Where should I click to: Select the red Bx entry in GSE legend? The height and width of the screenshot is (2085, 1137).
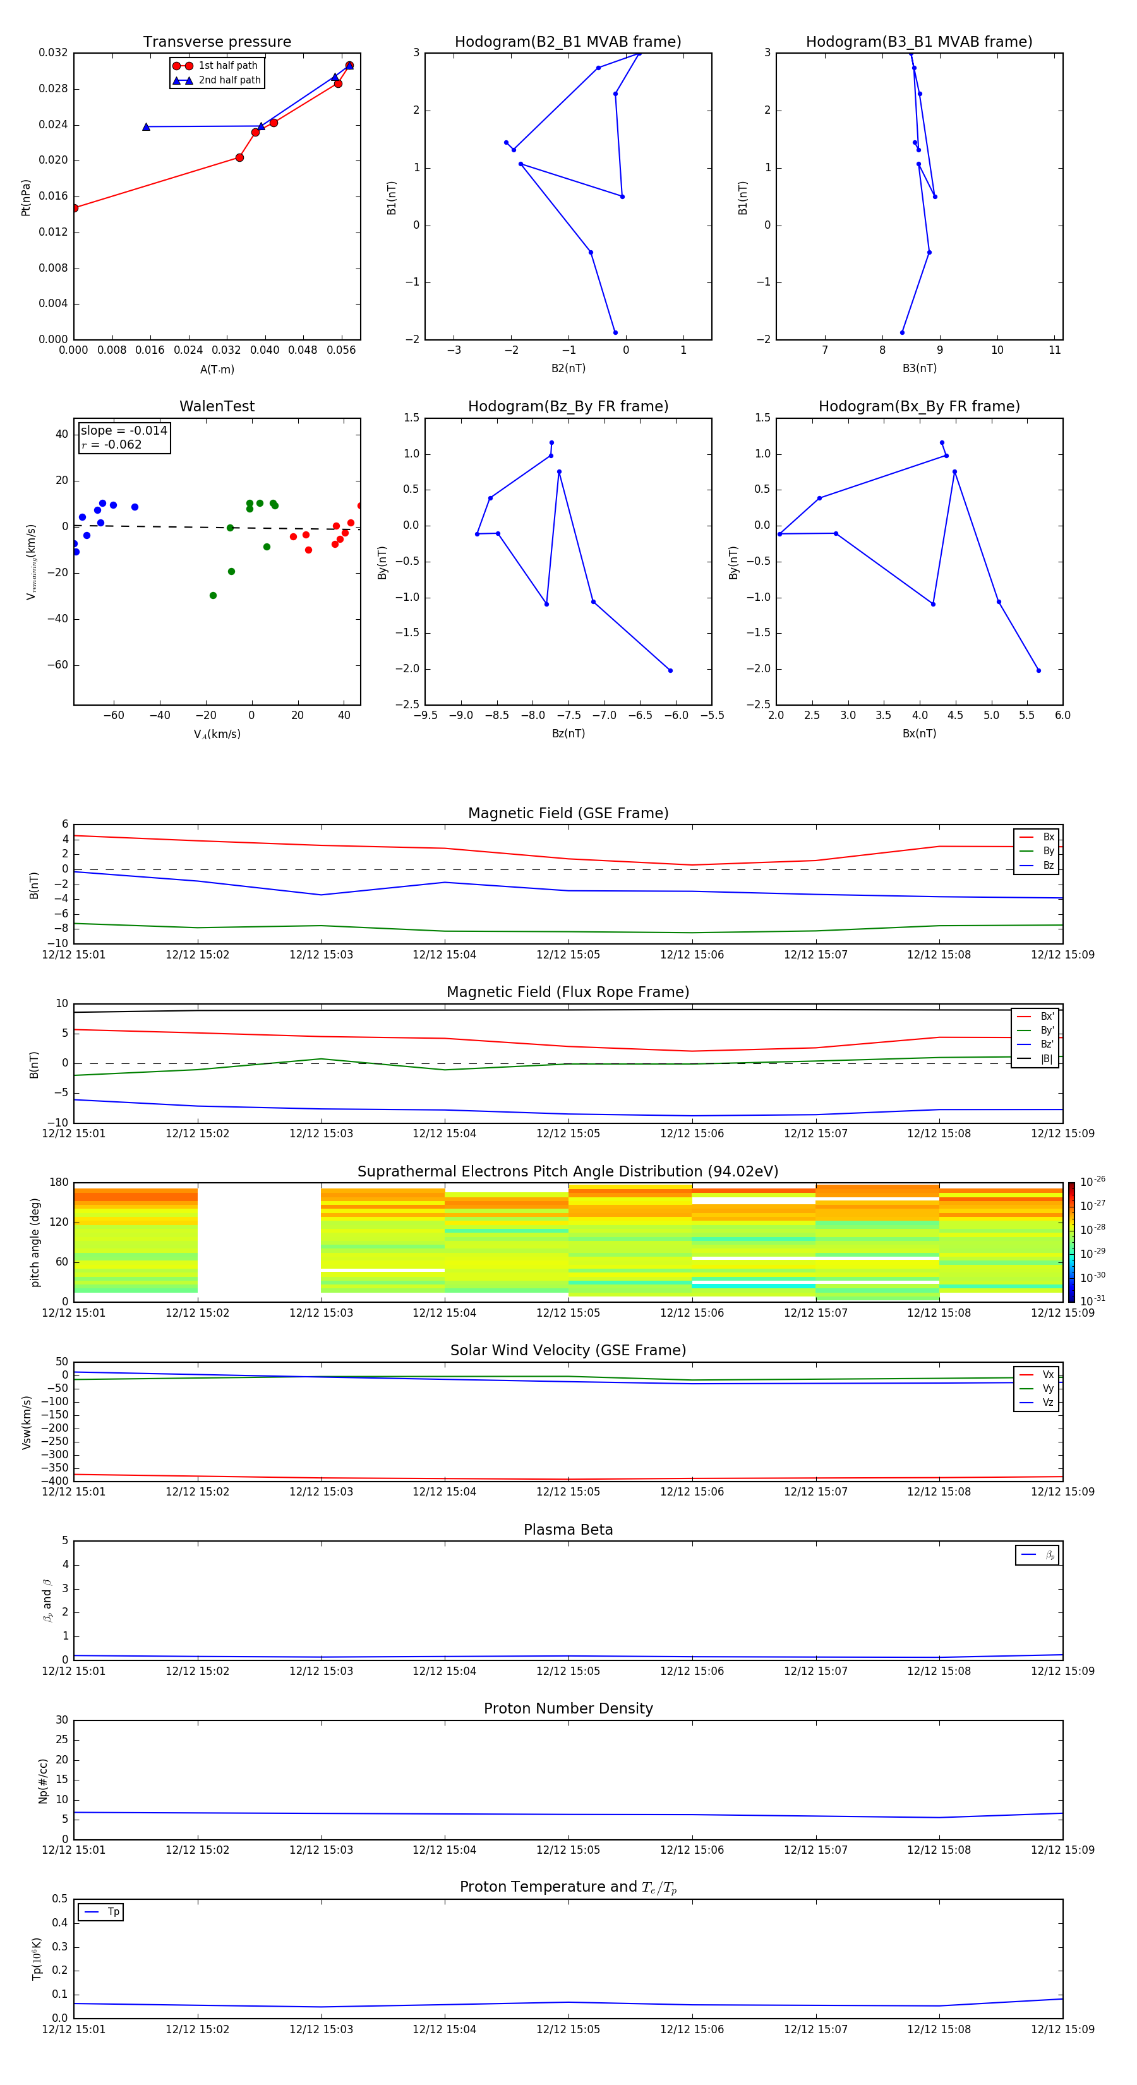pyautogui.click(x=1037, y=837)
